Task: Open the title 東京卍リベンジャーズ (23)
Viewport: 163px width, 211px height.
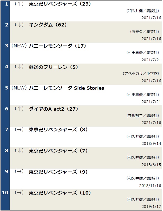Action: click(60, 4)
